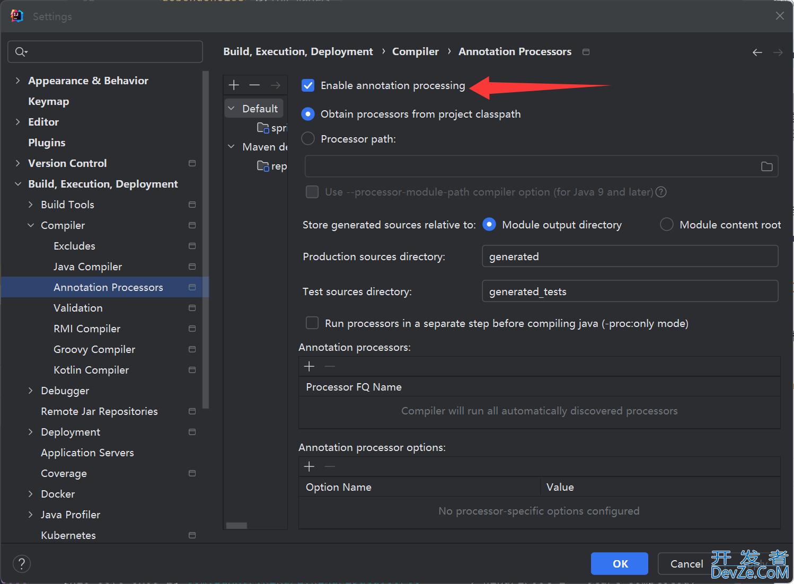Open Kotlin Compiler settings
794x584 pixels.
point(91,370)
